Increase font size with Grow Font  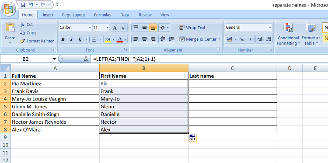click(115, 28)
